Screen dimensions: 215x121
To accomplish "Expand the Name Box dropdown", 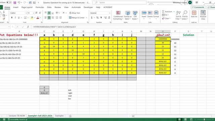I will click(9, 27).
